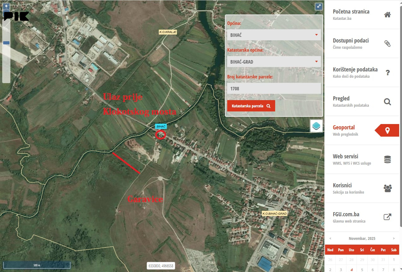Select the Geoportal menu item
The width and height of the screenshot is (402, 272).
pyautogui.click(x=362, y=130)
